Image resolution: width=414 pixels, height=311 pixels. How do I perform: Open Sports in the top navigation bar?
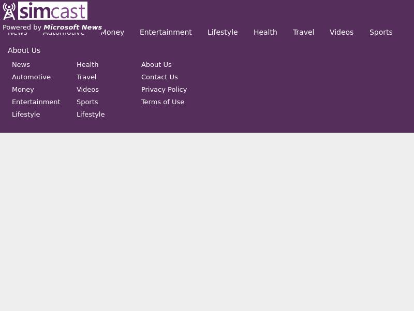pyautogui.click(x=381, y=32)
